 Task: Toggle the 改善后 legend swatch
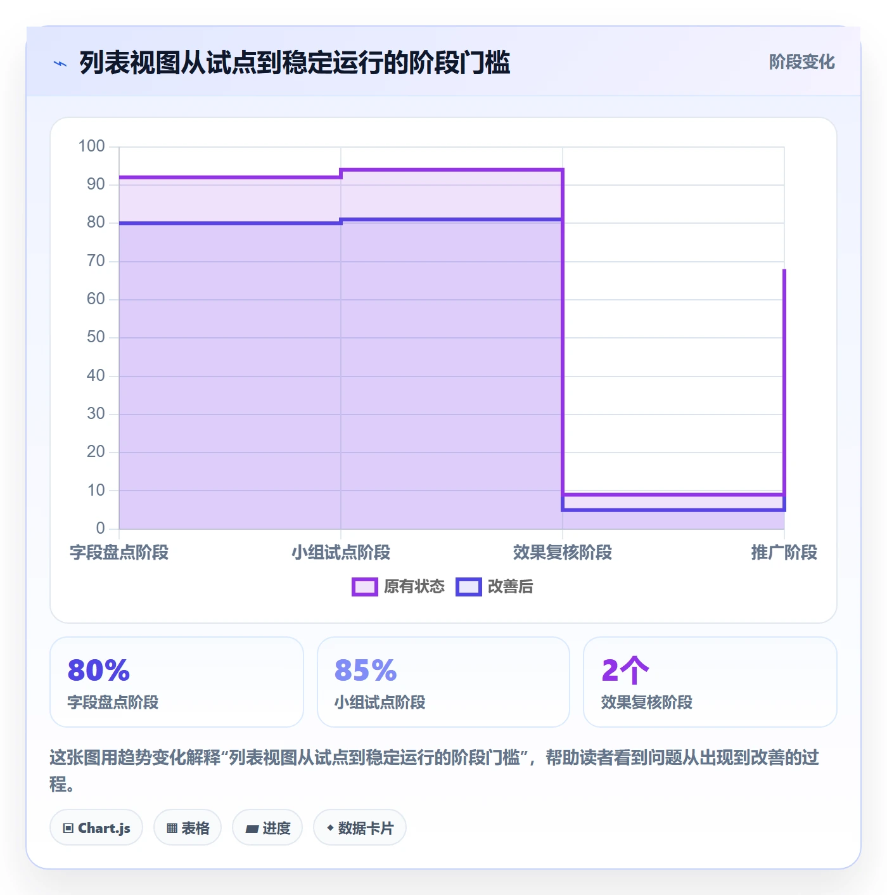469,587
